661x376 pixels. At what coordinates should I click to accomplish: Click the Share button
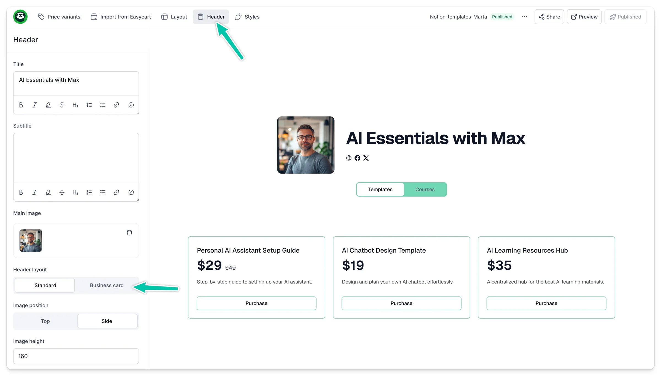click(549, 17)
